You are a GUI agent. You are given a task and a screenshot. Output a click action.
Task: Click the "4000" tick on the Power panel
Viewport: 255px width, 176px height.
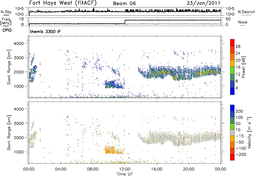18,44
